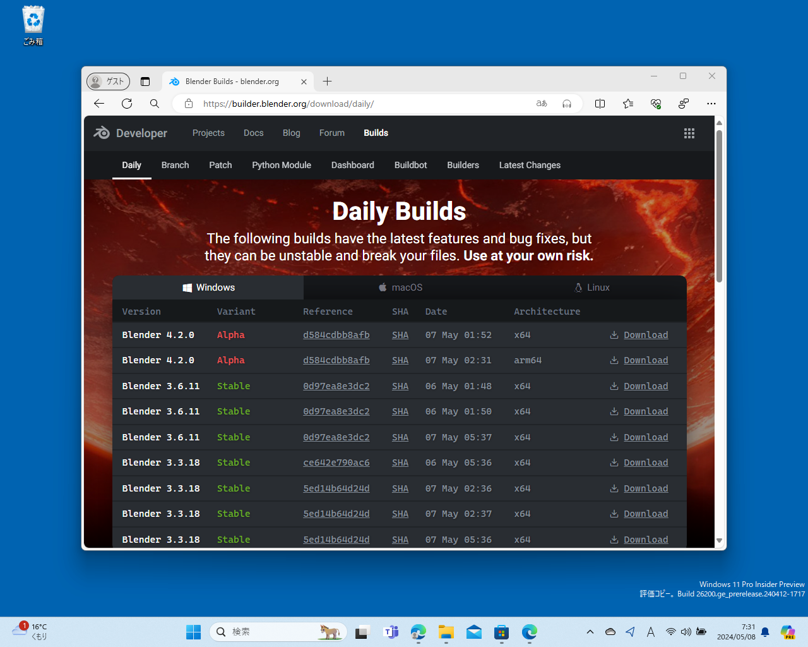Image resolution: width=808 pixels, height=647 pixels.
Task: Launch Microsoft Teams from taskbar
Action: click(x=391, y=632)
